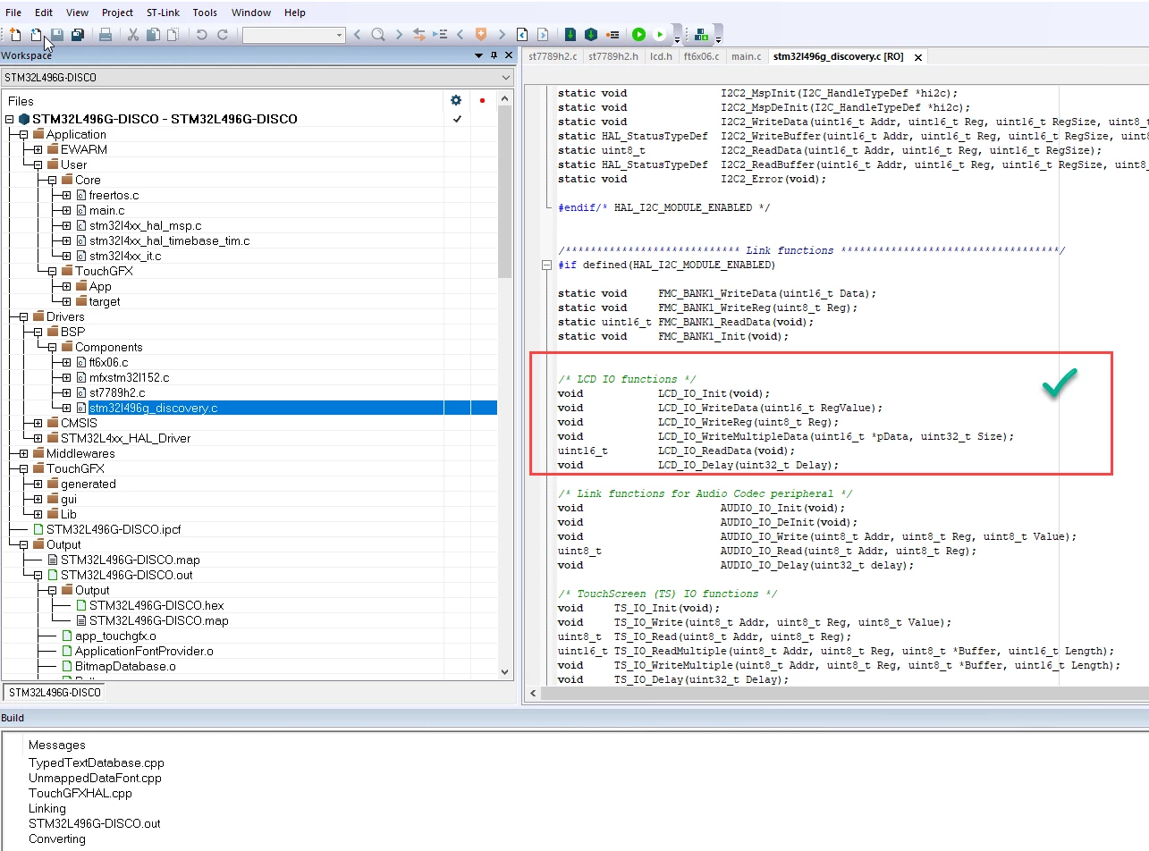The height and width of the screenshot is (851, 1149).
Task: Collapse the Application folder node
Action: tap(24, 135)
